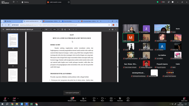
Task: Select PDF page 76 thumbnail
Action: coord(13,58)
